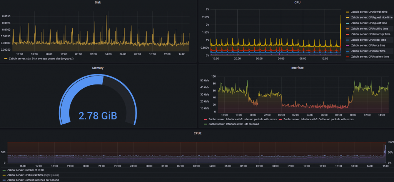
Task: Click the 2.78 GiB memory gauge value
Action: tap(98, 116)
